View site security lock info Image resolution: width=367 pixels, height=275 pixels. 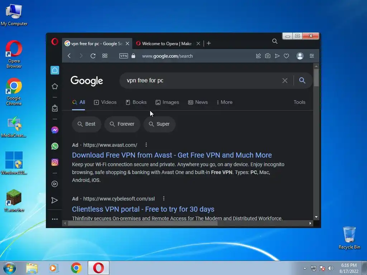click(x=133, y=56)
